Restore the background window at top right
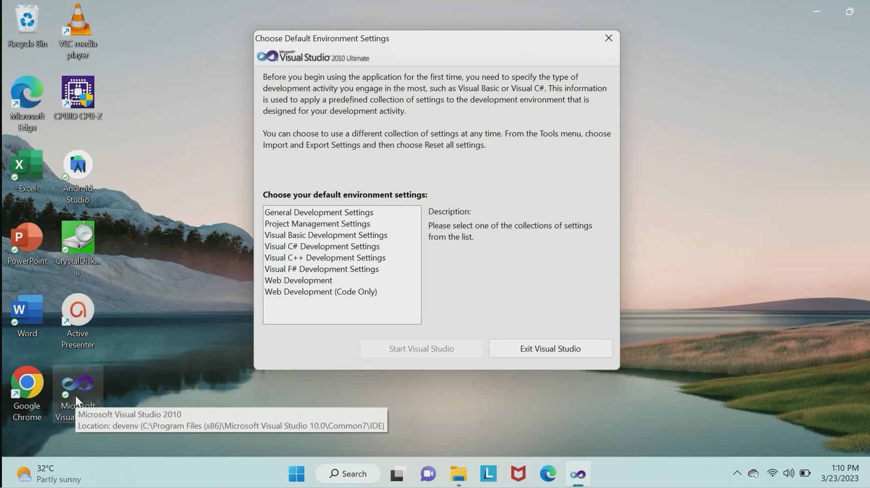The height and width of the screenshot is (488, 870). click(850, 11)
